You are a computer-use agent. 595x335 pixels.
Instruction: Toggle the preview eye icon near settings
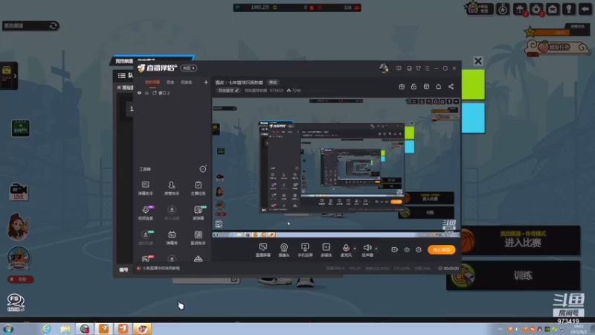406,249
